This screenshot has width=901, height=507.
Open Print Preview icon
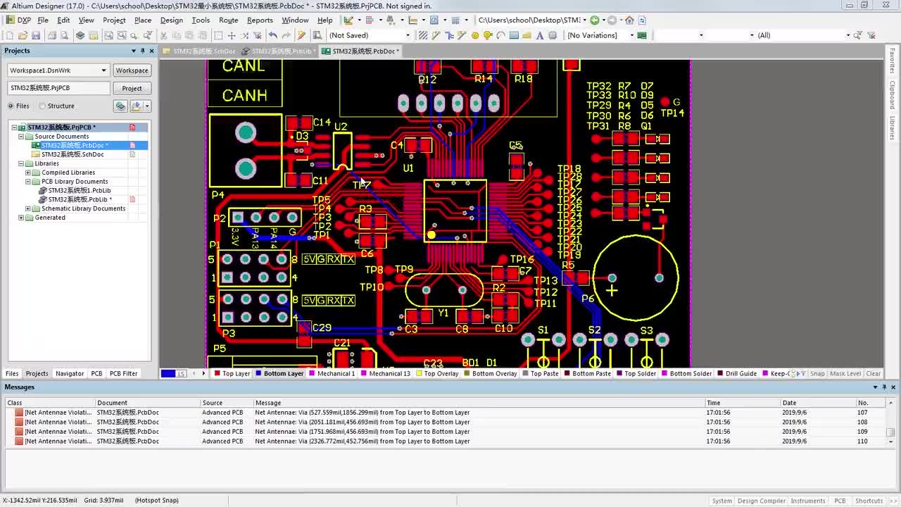[65, 35]
